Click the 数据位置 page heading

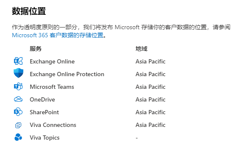coord(29,11)
